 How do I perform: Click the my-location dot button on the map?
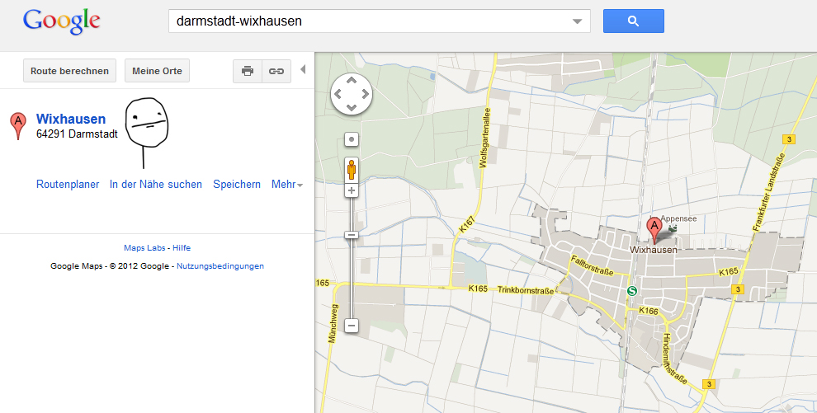(x=352, y=139)
